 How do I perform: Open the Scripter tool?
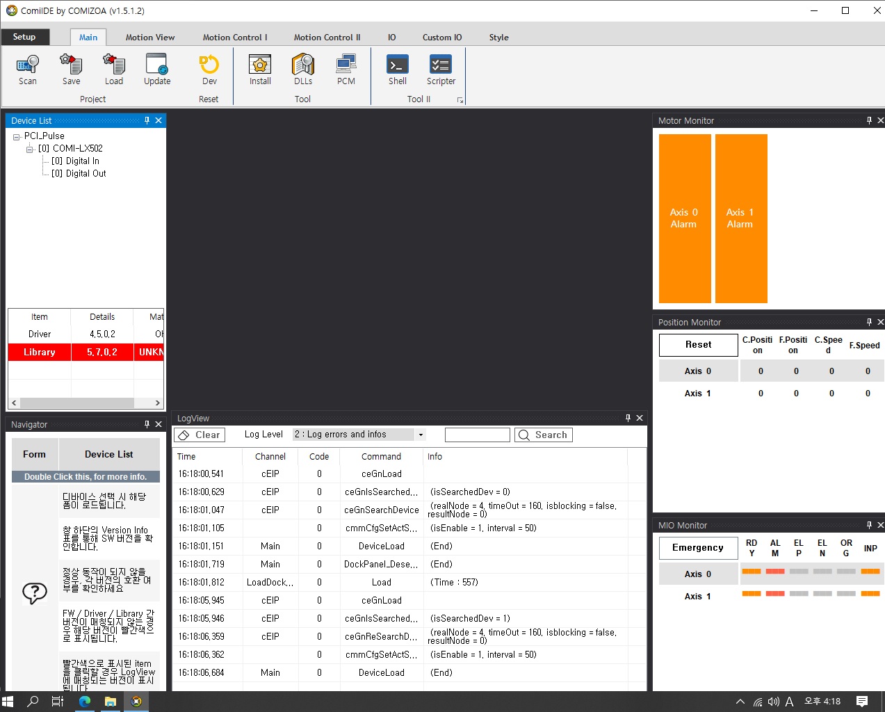441,65
